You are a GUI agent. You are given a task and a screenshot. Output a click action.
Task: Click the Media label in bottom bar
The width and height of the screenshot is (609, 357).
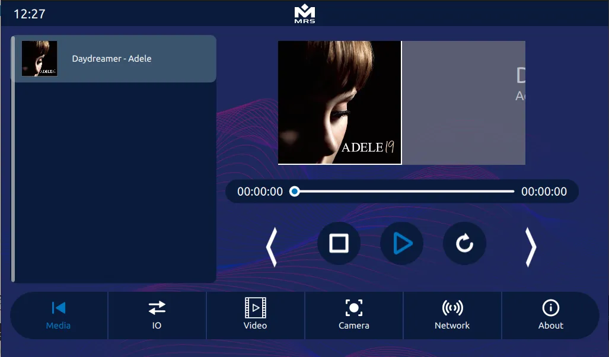click(58, 325)
